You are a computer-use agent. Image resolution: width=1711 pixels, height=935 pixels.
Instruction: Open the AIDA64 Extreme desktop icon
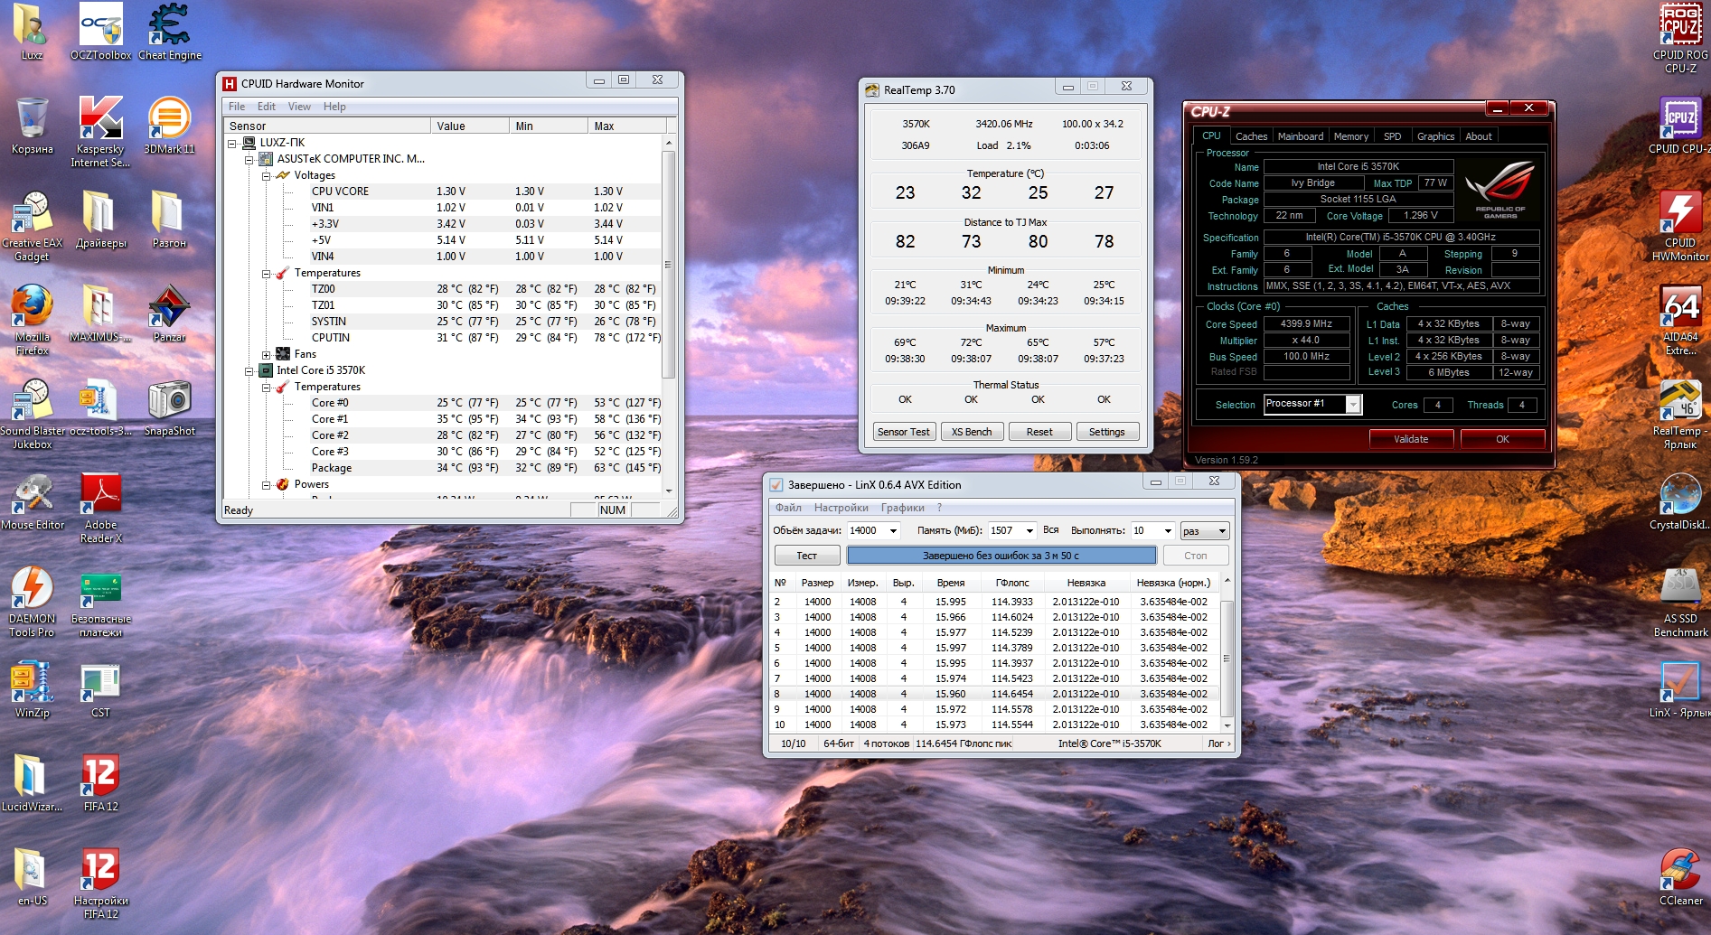pos(1680,309)
